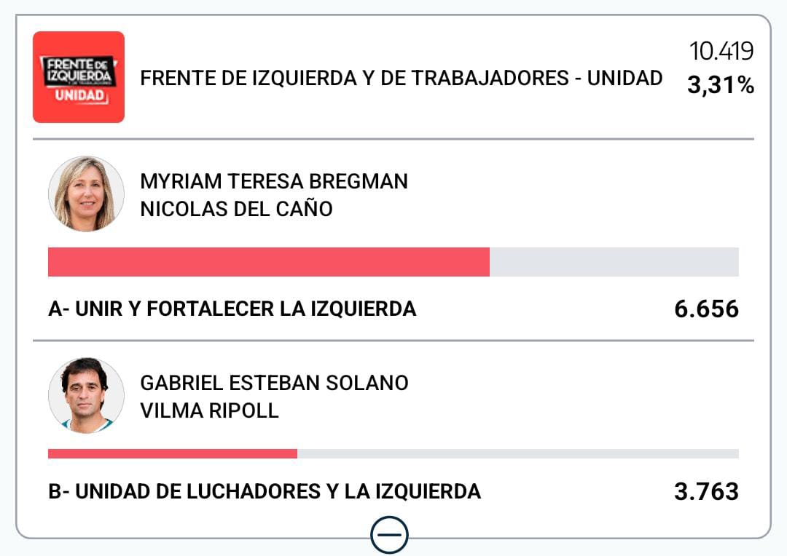Viewport: 787px width, 556px height.
Task: Click the gray unfilled part of list A bar
Action: click(614, 262)
